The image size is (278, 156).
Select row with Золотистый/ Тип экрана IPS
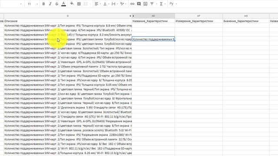click(x=68, y=48)
